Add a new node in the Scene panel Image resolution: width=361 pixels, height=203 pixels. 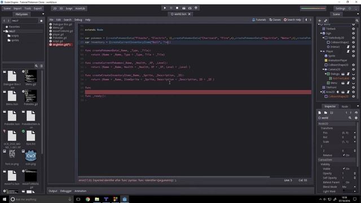(x=320, y=21)
